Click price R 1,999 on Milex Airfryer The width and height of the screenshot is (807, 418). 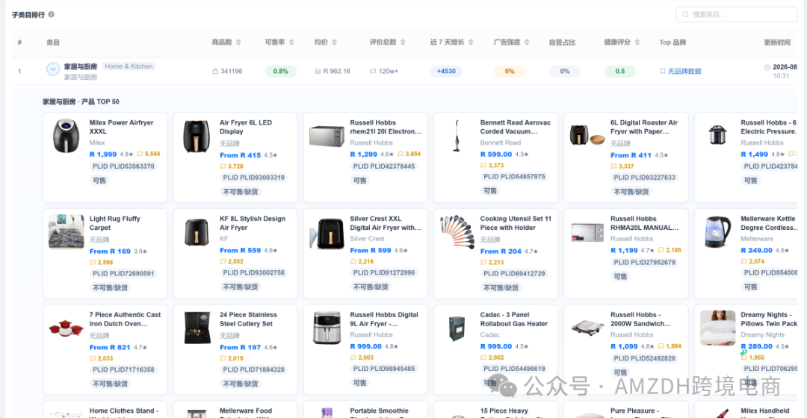click(x=103, y=155)
